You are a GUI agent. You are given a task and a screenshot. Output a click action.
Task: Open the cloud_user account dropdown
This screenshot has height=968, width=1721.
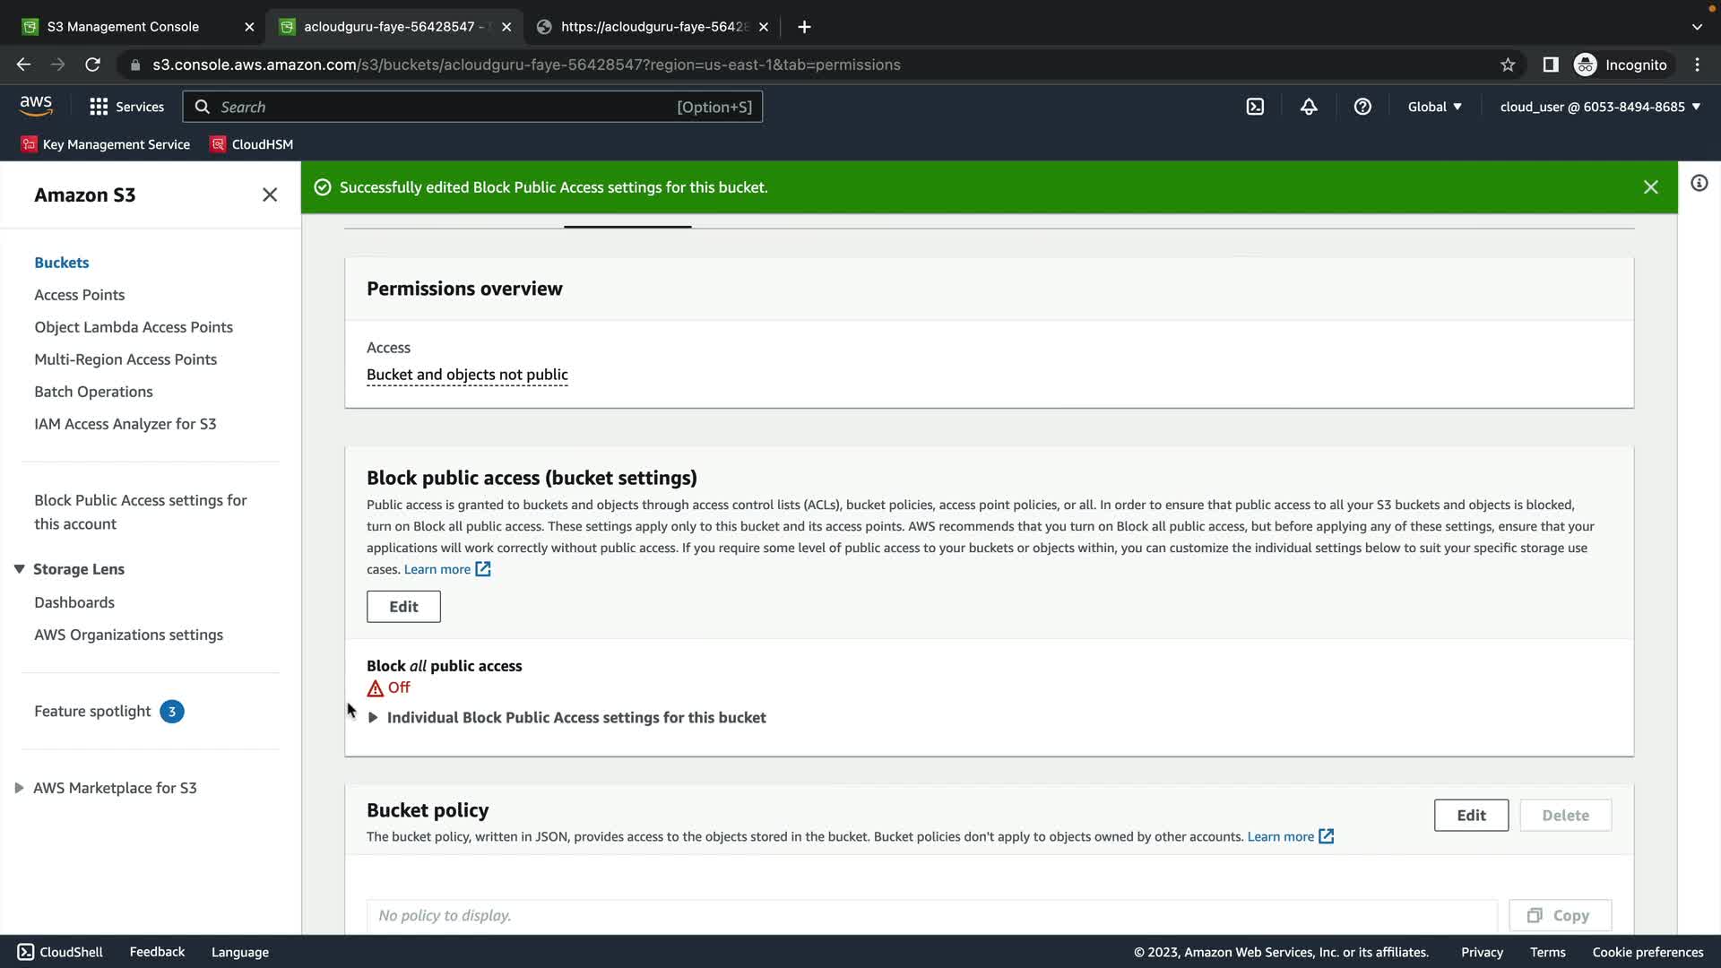point(1600,107)
